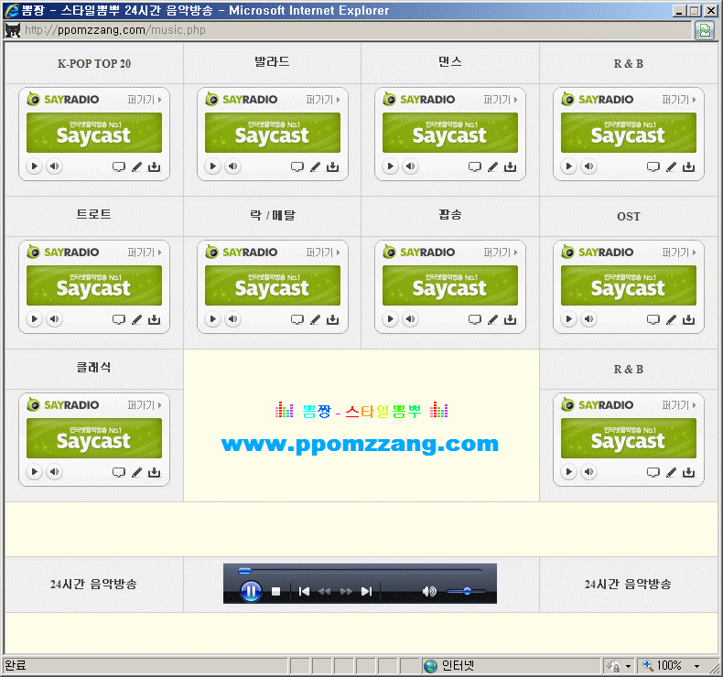Screen dimensions: 723x677
Task: Stop the media player
Action: click(275, 592)
